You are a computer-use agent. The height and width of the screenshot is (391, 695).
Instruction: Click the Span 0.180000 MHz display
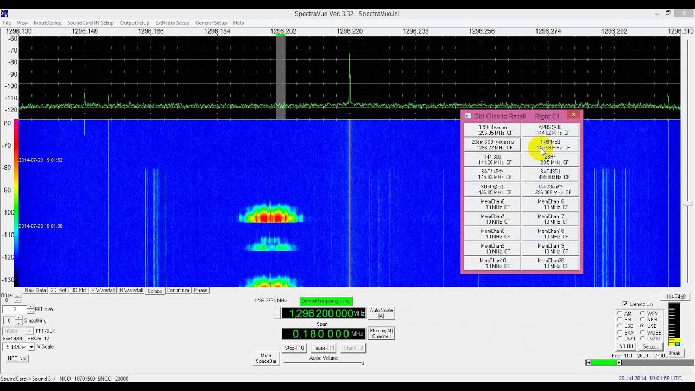click(x=324, y=333)
